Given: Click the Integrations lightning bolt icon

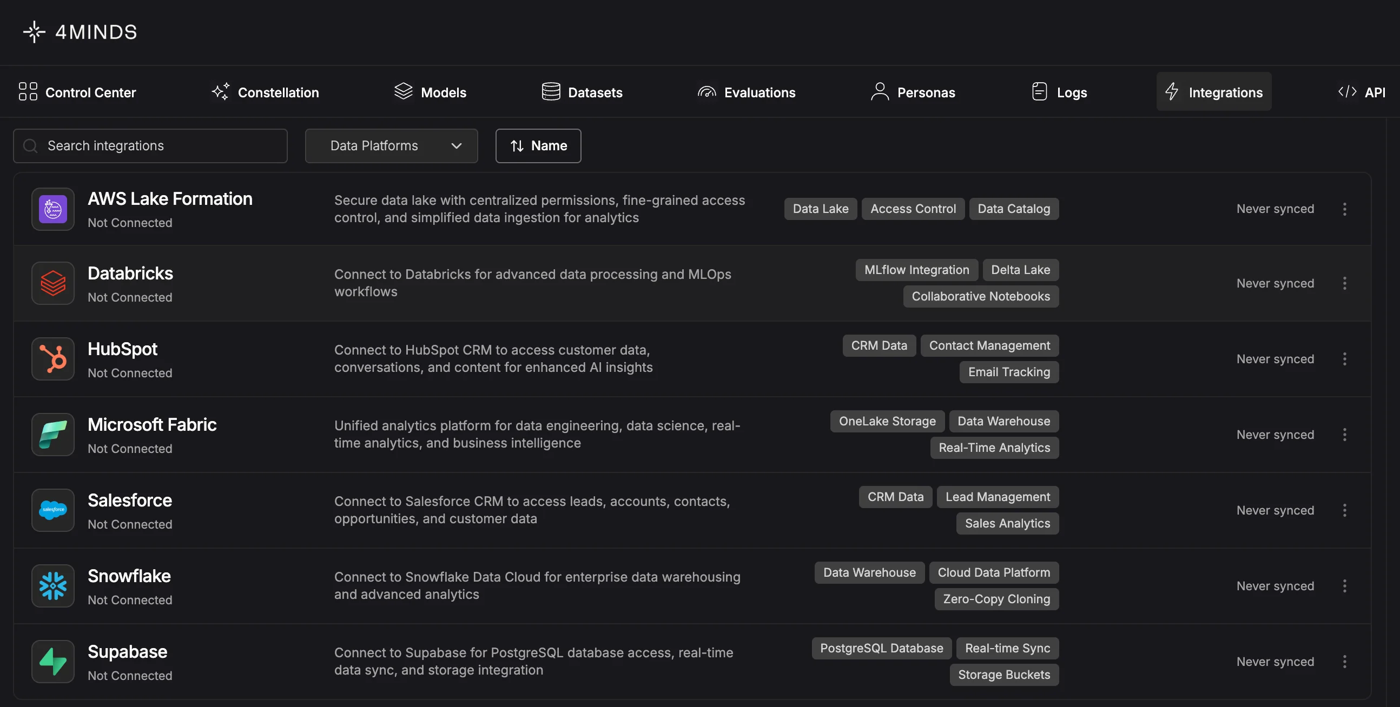Looking at the screenshot, I should pos(1172,92).
